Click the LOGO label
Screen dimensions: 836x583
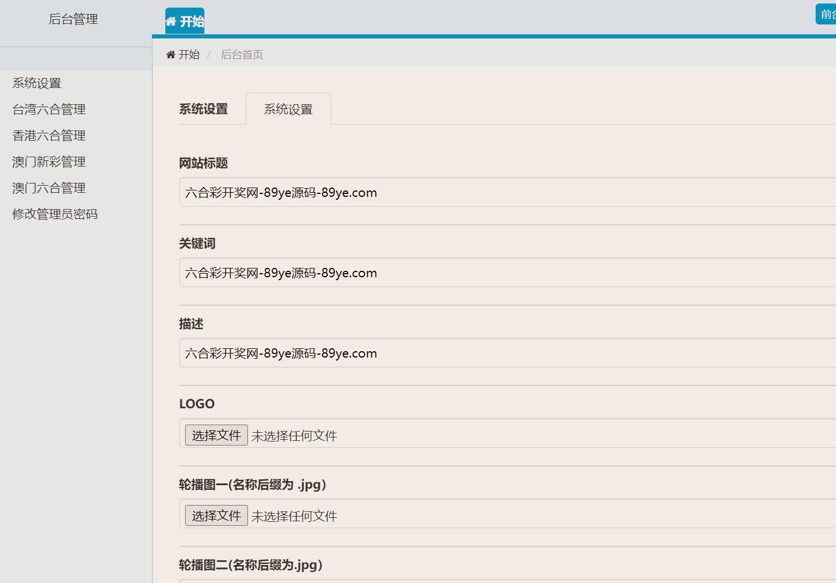(x=197, y=404)
